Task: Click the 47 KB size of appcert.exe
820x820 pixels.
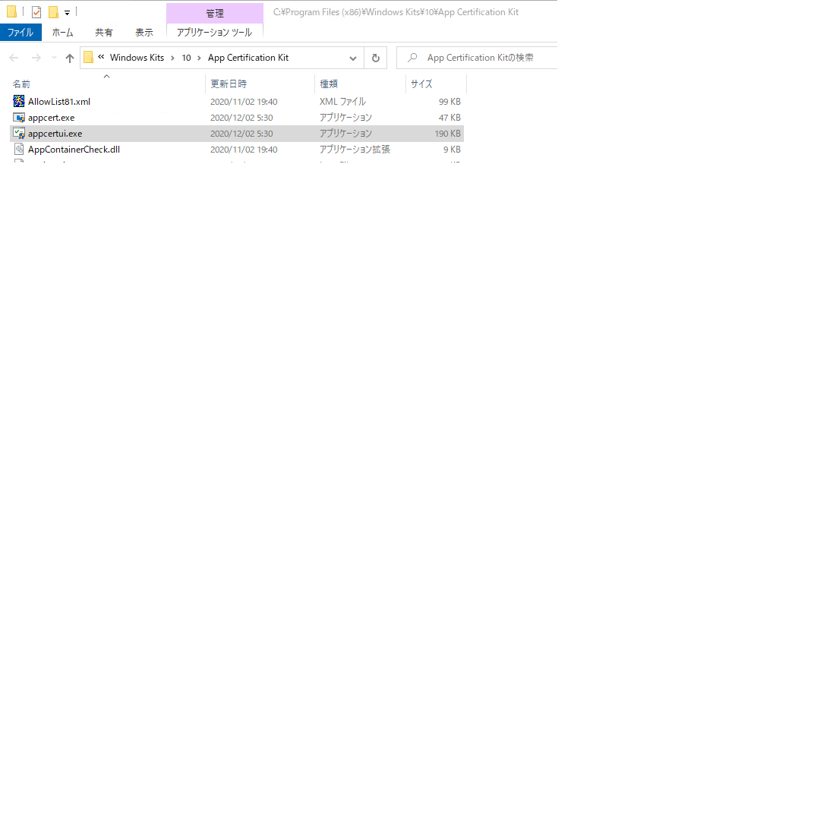Action: coord(449,118)
